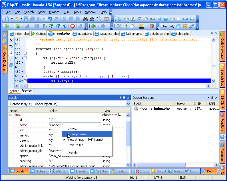Click the color palette toolbar icon

pos(141,26)
